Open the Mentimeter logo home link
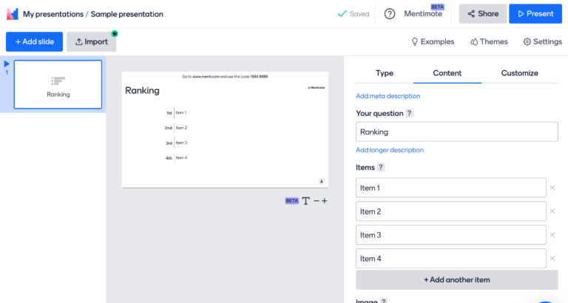568x303 pixels. (13, 14)
